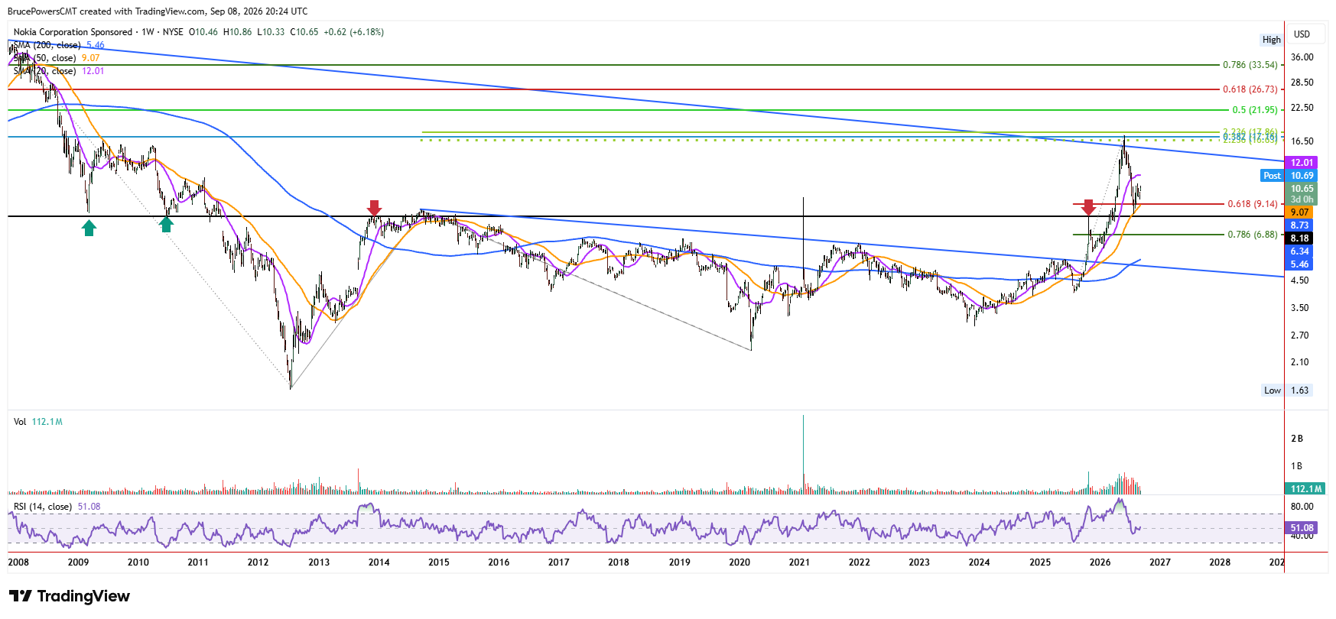Select the green up arrow at the 2010 low

point(166,223)
